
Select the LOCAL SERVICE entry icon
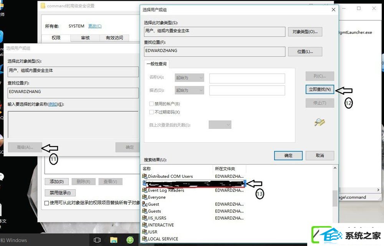coord(144,239)
